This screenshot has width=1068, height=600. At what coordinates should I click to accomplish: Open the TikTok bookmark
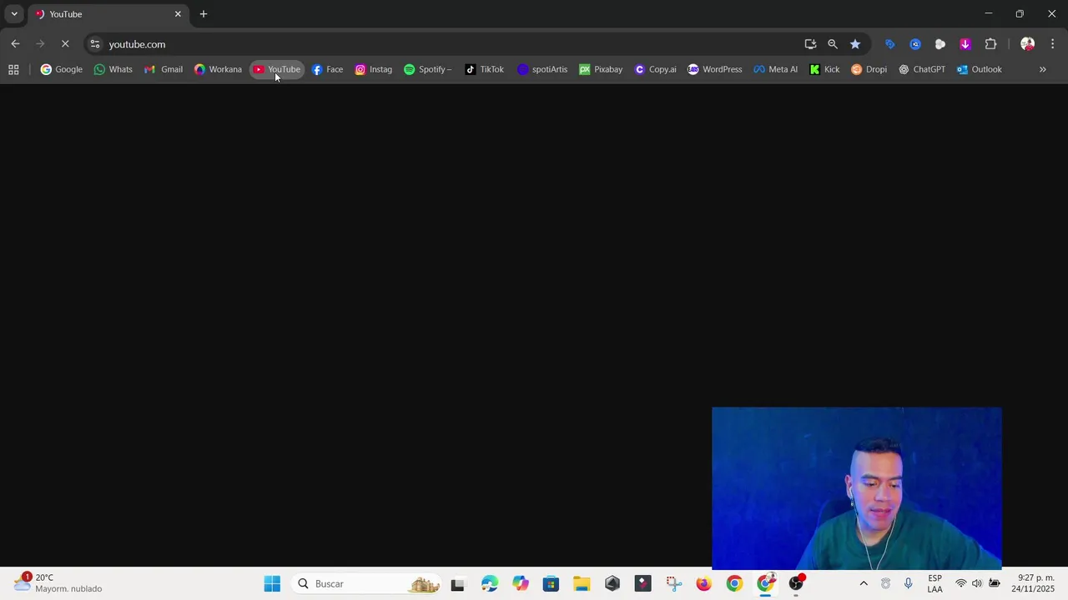click(485, 69)
